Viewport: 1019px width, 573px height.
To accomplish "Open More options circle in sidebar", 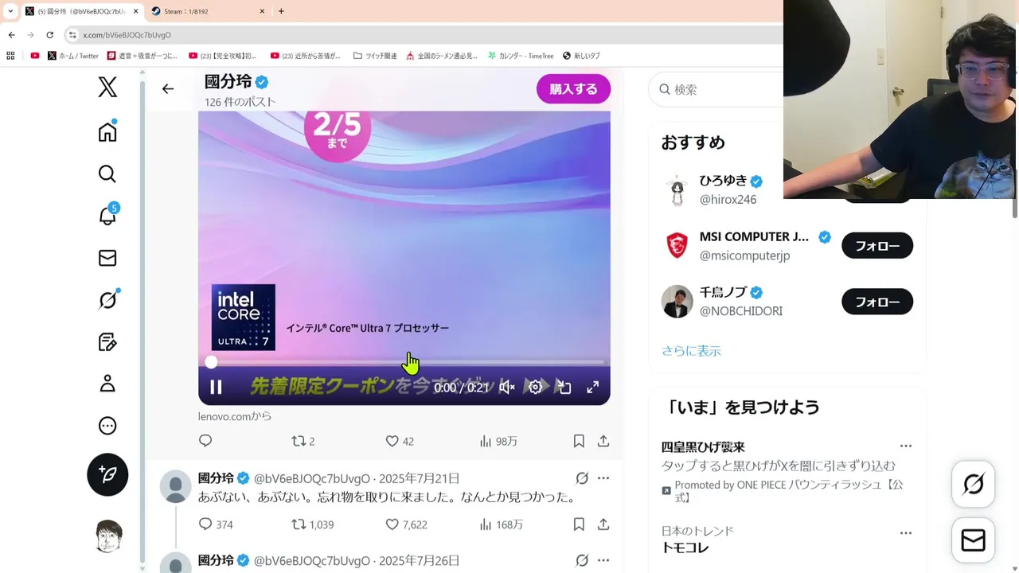I will (107, 426).
